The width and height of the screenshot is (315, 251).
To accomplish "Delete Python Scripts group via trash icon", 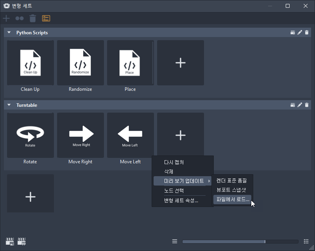I will pos(306,32).
